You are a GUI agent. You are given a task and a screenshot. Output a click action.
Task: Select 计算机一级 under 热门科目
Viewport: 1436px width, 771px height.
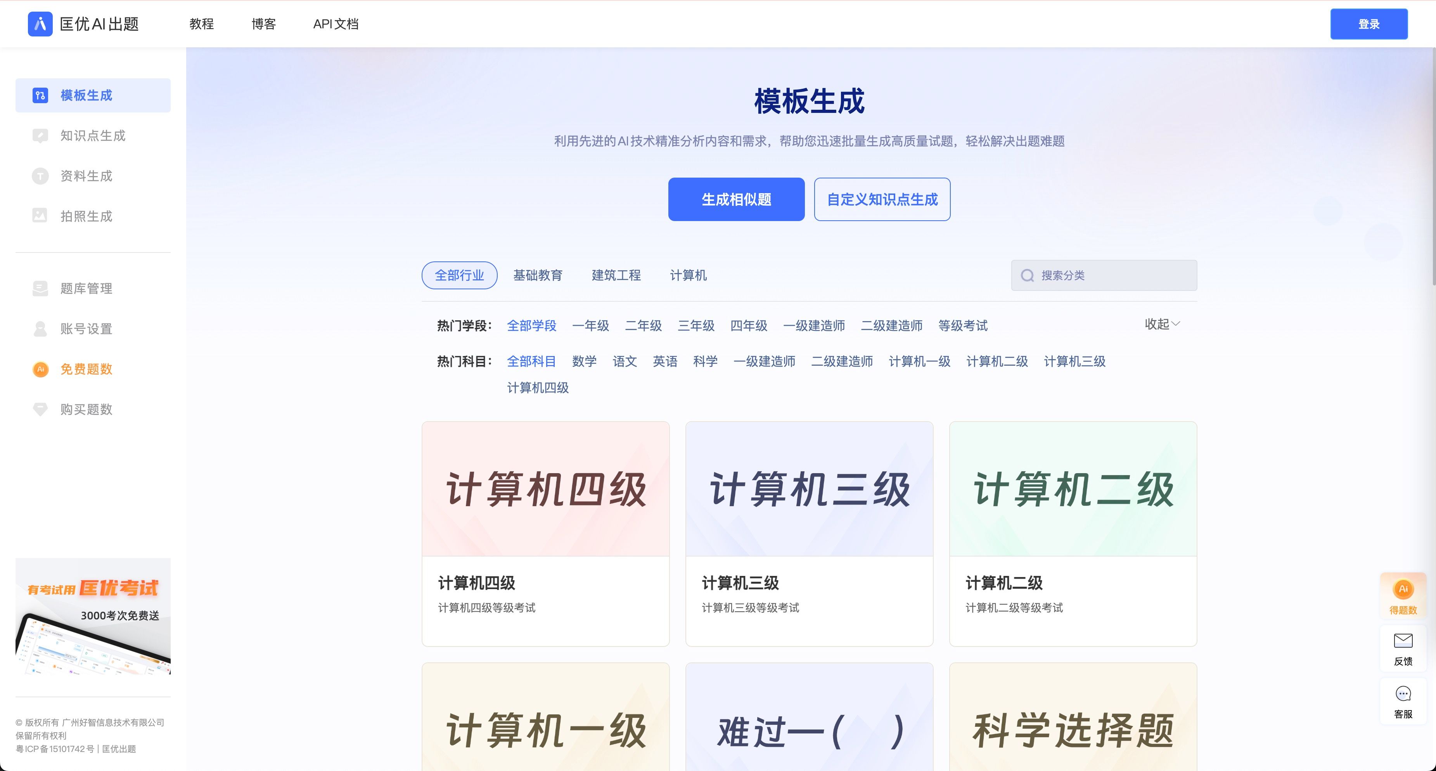coord(920,361)
